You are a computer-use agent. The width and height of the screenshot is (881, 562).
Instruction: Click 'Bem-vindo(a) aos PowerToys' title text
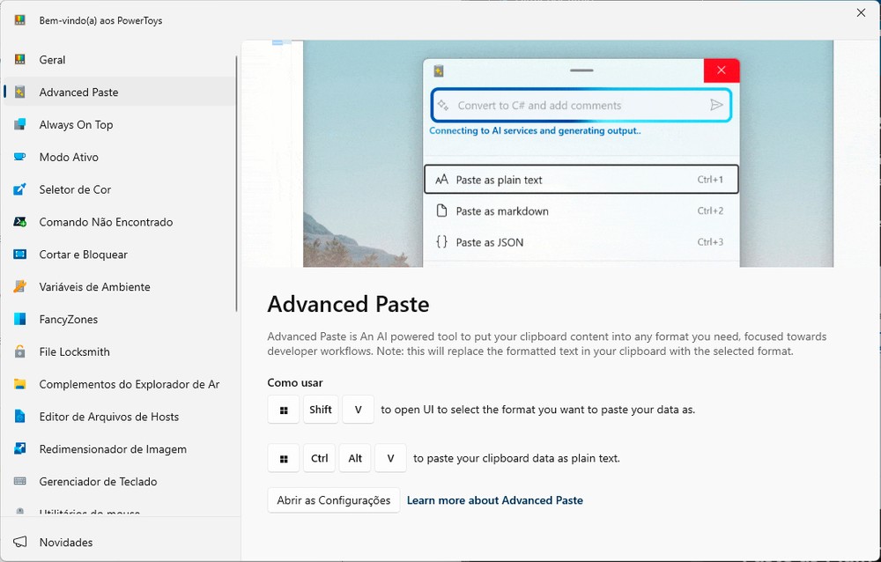click(100, 21)
